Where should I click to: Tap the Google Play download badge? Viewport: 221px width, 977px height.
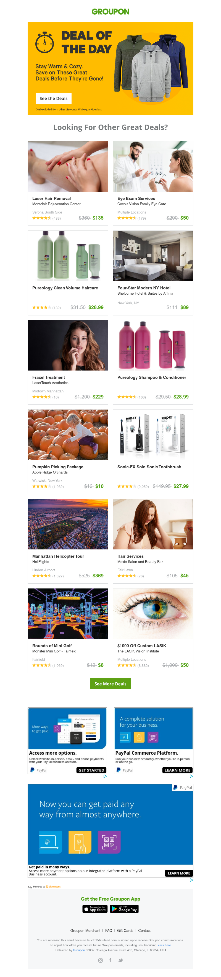pos(124,909)
